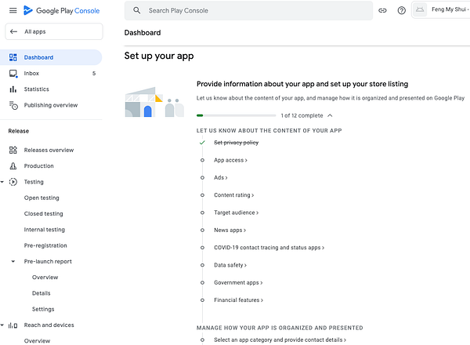Open the Content rating task link
The height and width of the screenshot is (345, 470).
pyautogui.click(x=233, y=194)
